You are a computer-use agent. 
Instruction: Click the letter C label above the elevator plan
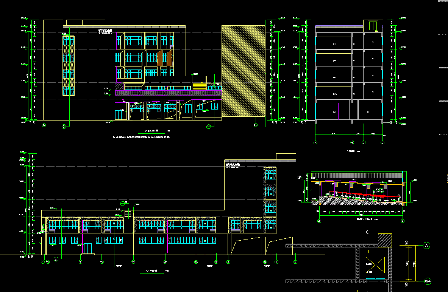click(x=367, y=232)
